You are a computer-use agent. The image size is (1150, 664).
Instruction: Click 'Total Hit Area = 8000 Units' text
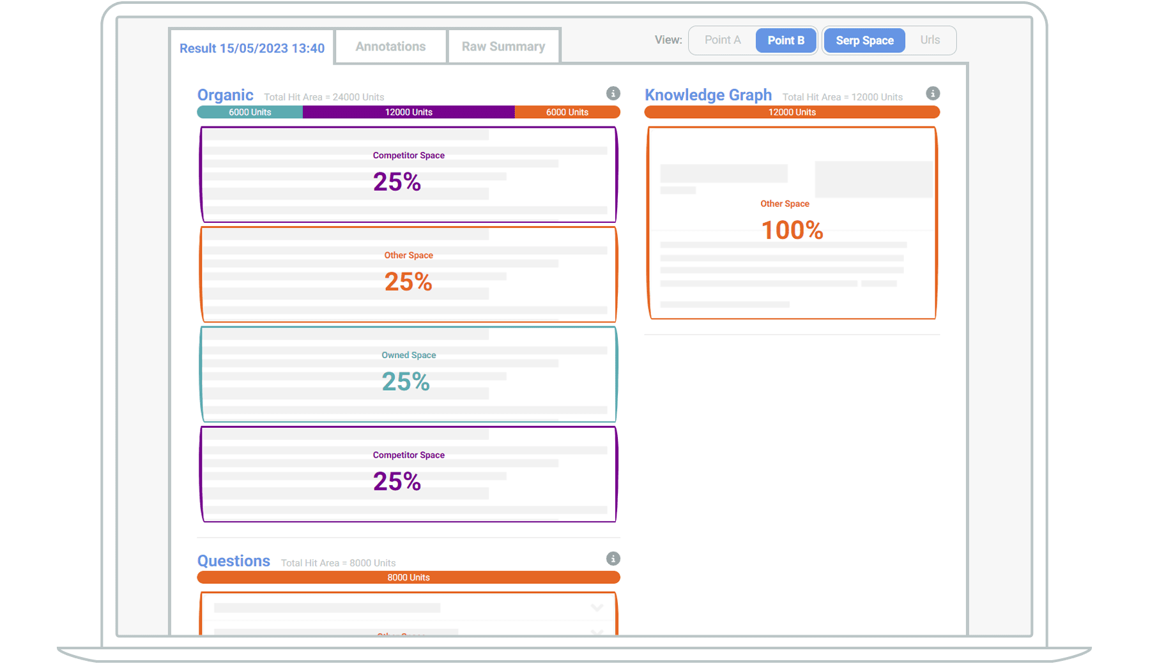[339, 563]
